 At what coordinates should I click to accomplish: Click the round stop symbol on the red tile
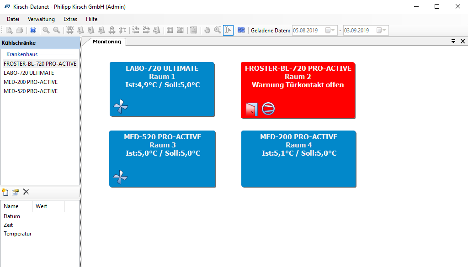[268, 109]
